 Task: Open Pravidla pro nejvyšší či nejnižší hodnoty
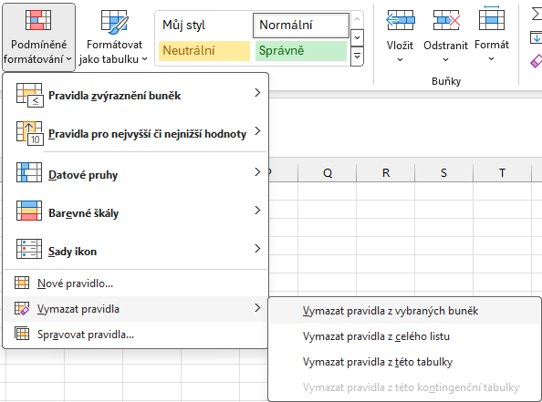coord(135,133)
